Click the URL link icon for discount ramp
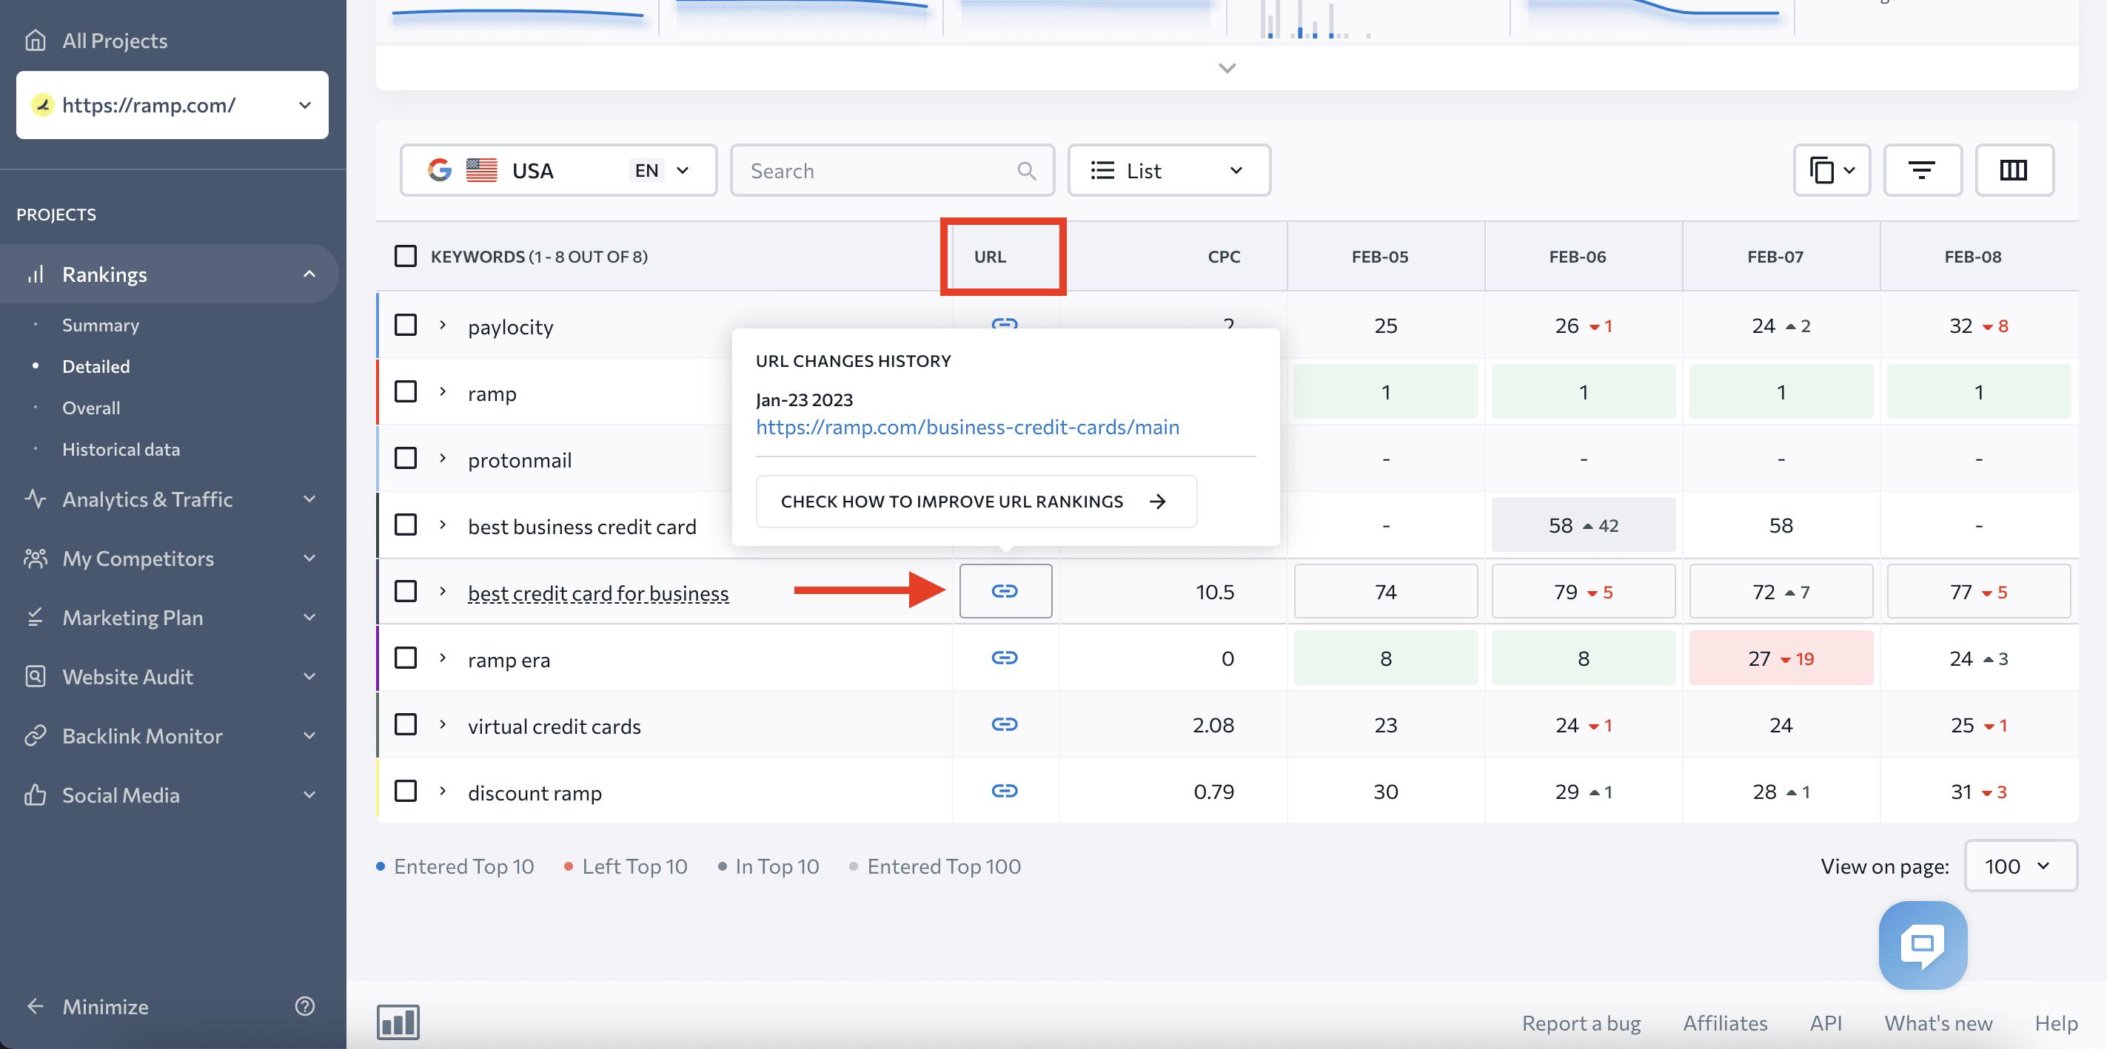This screenshot has width=2107, height=1049. (x=1005, y=791)
